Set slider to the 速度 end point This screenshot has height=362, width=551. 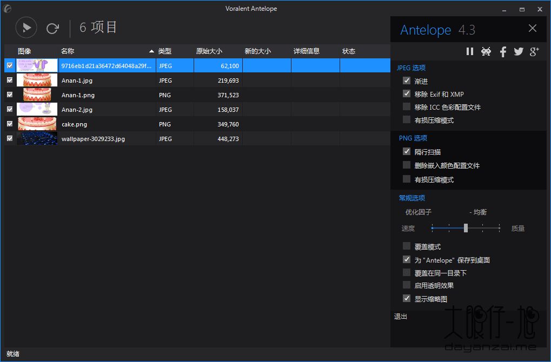click(x=432, y=228)
